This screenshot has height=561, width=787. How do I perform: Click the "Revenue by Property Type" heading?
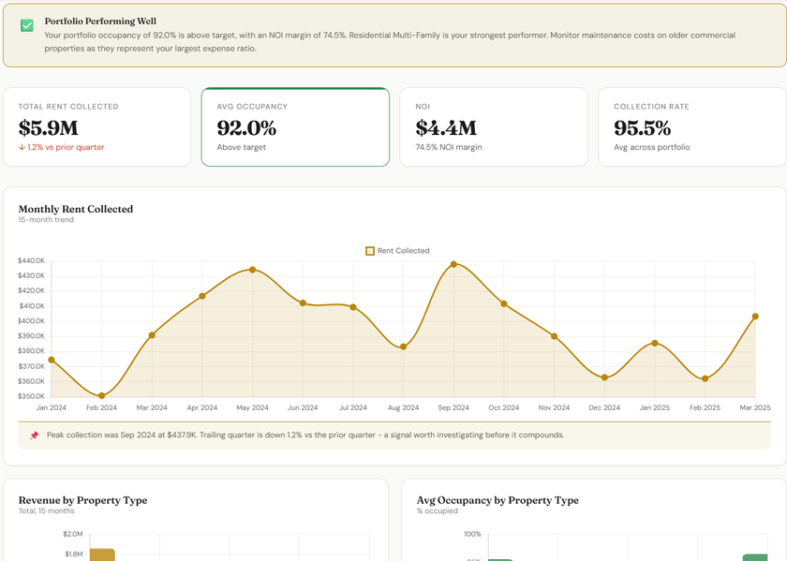point(82,500)
